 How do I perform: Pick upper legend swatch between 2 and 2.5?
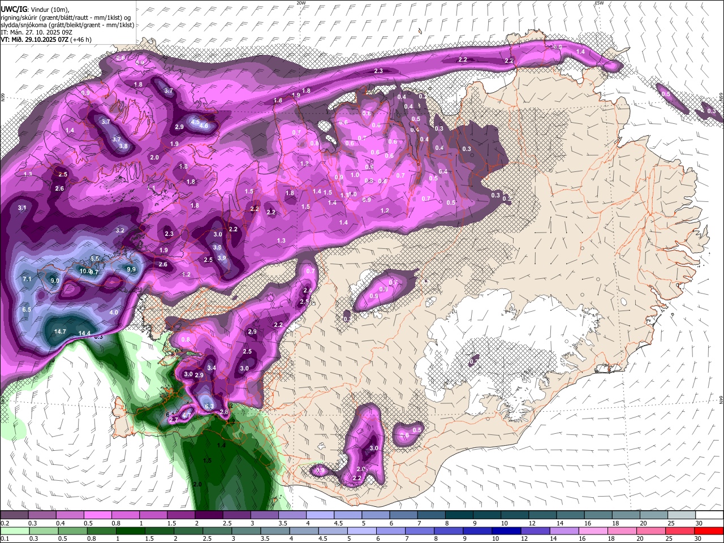(x=209, y=515)
